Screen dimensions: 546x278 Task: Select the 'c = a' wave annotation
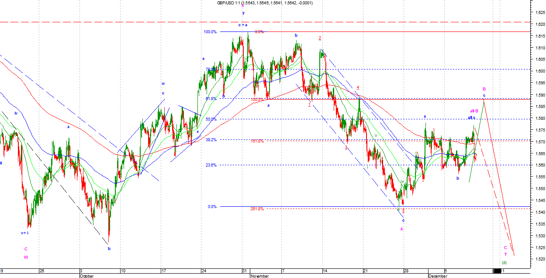(243, 25)
